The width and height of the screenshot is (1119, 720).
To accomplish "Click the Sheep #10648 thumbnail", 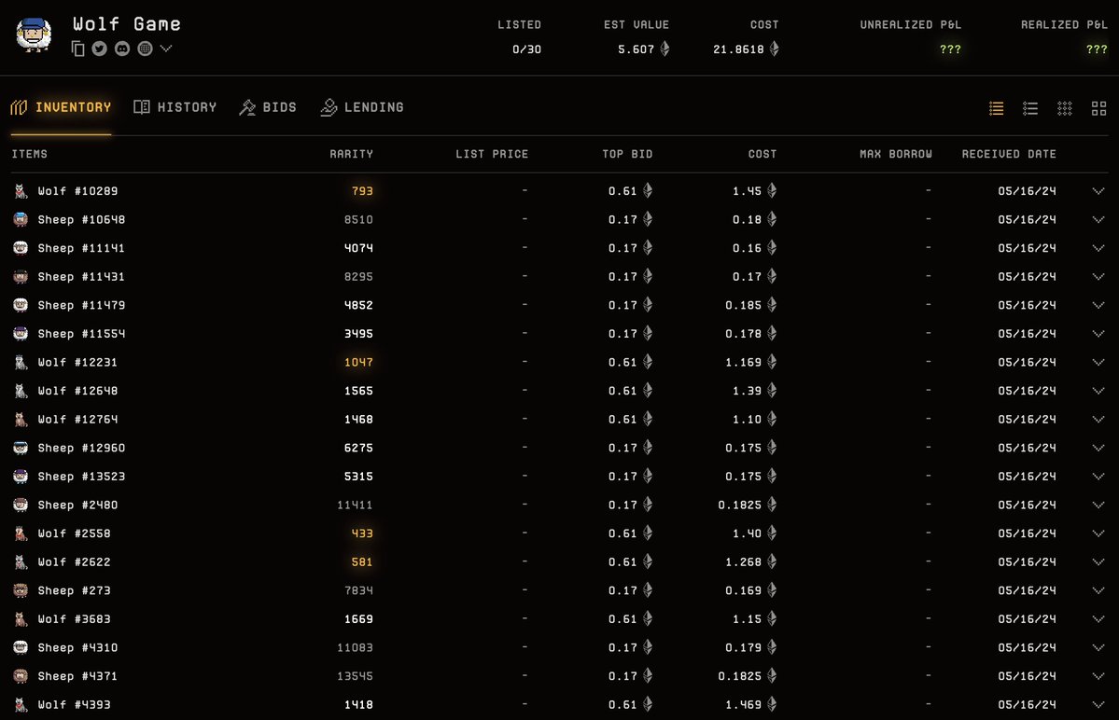I will [x=21, y=219].
